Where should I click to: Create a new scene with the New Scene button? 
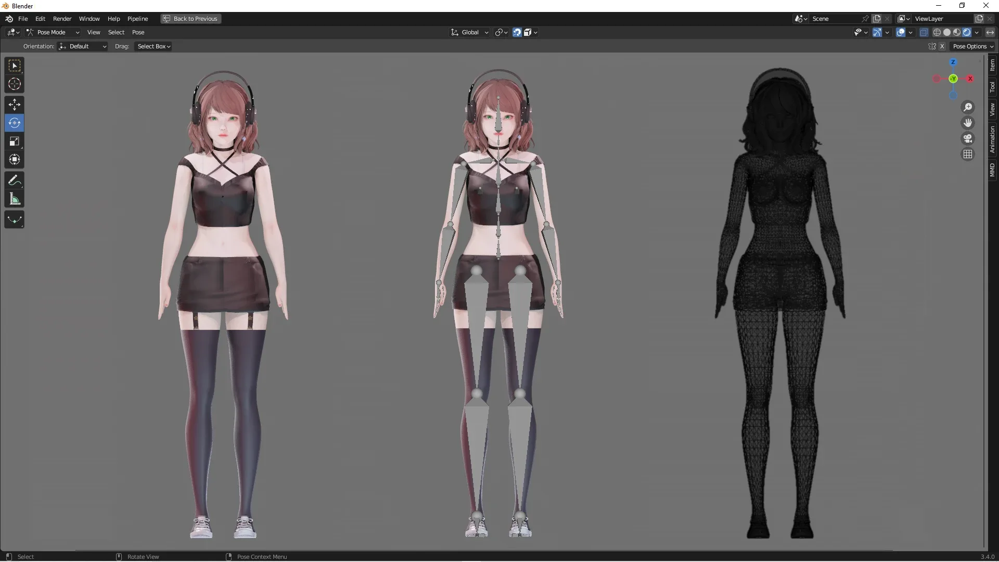pos(877,18)
